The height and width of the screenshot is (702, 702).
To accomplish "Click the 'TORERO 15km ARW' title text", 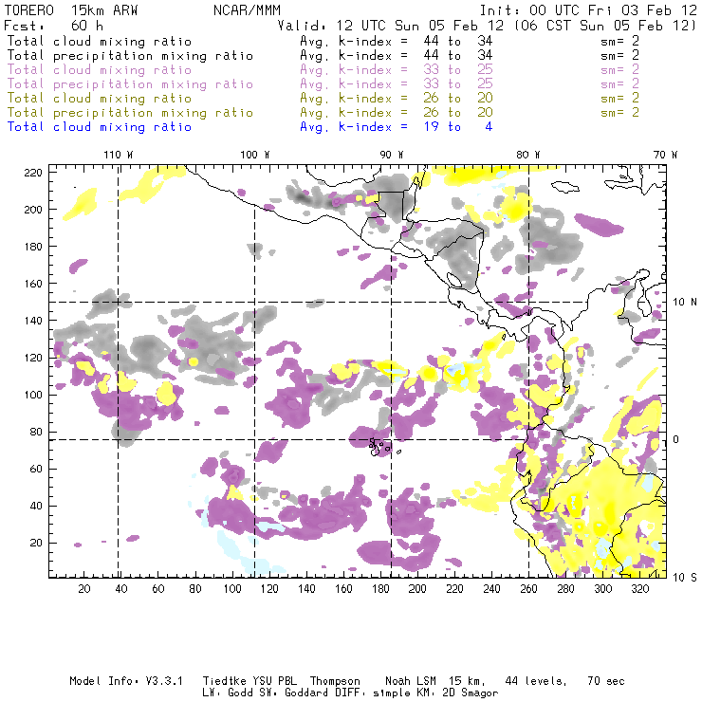I will [x=71, y=10].
